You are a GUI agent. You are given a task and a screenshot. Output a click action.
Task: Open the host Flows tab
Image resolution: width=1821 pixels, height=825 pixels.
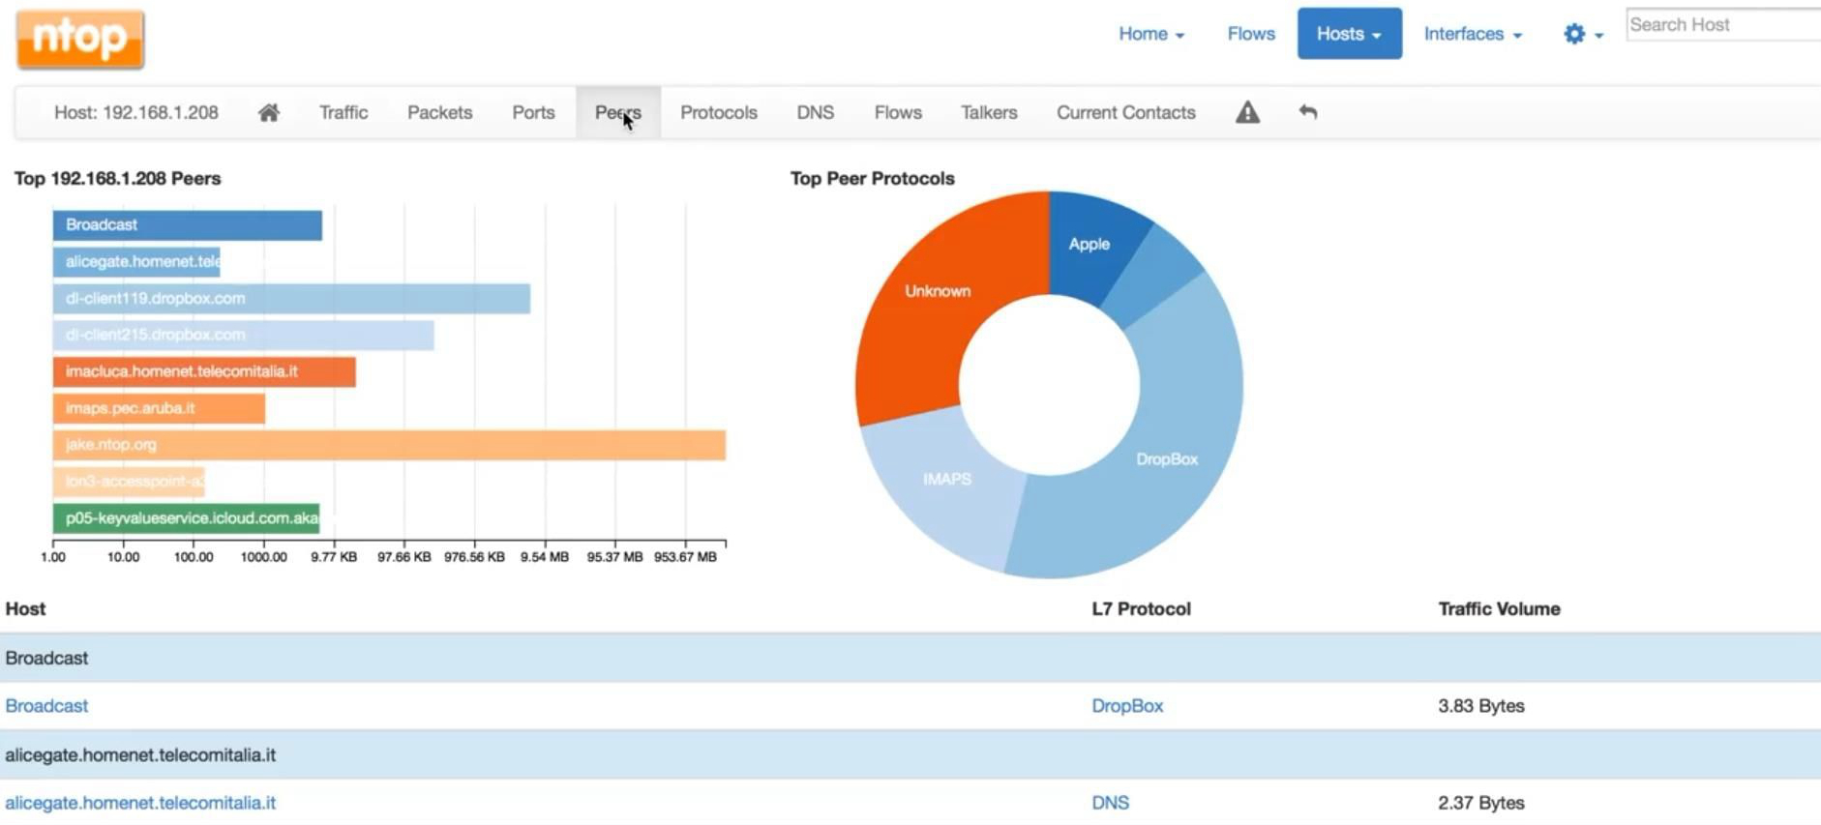(898, 112)
